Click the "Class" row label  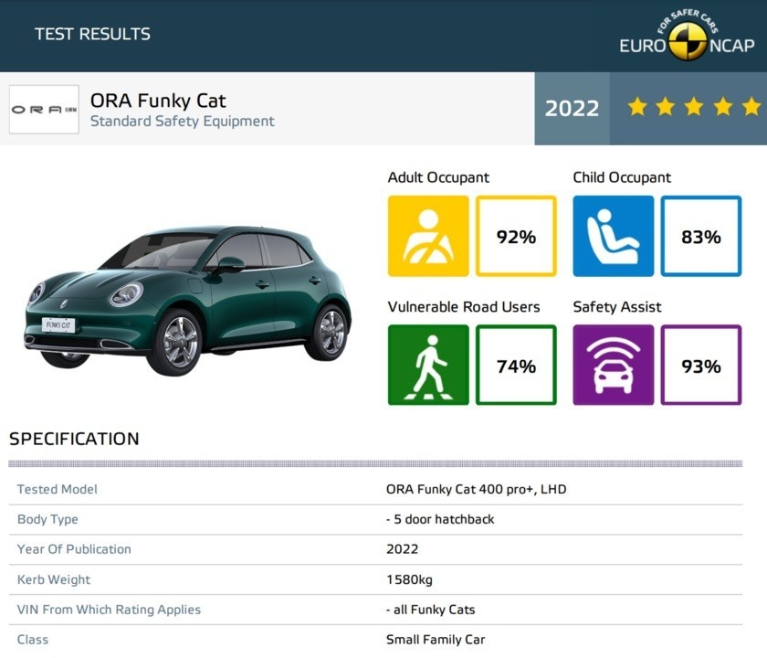(33, 640)
